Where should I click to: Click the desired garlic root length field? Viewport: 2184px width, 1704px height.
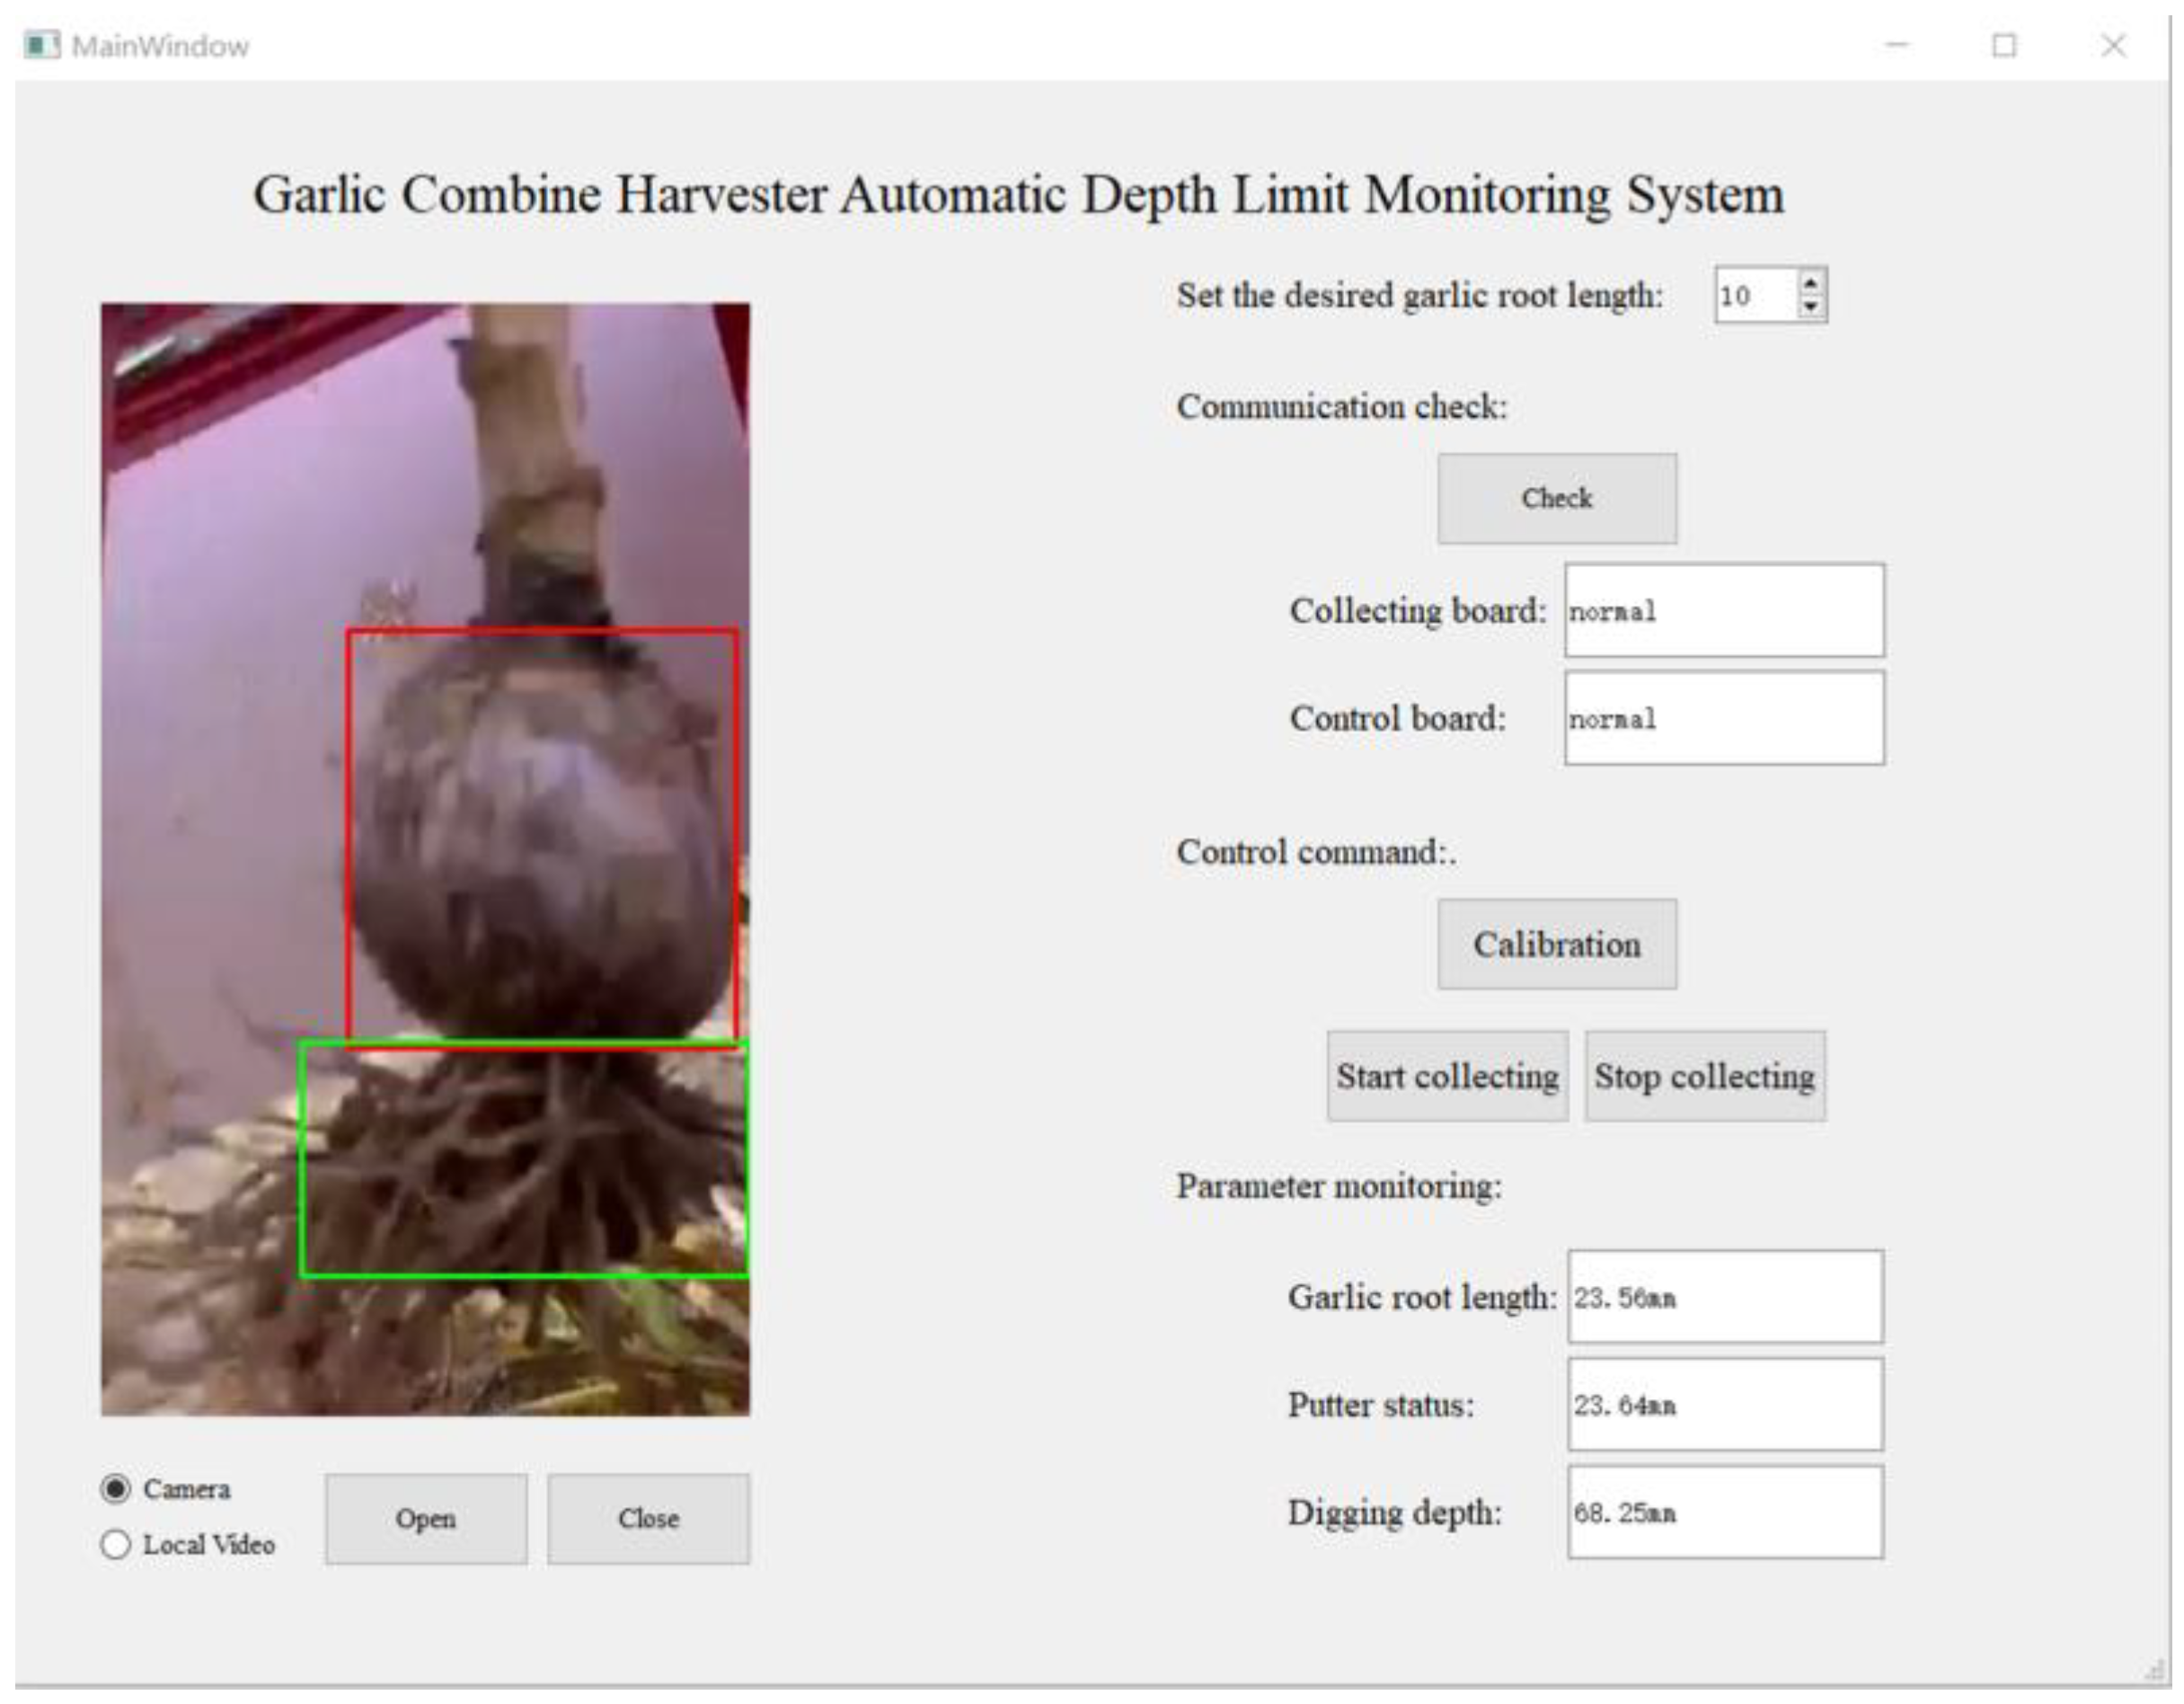[x=1755, y=297]
